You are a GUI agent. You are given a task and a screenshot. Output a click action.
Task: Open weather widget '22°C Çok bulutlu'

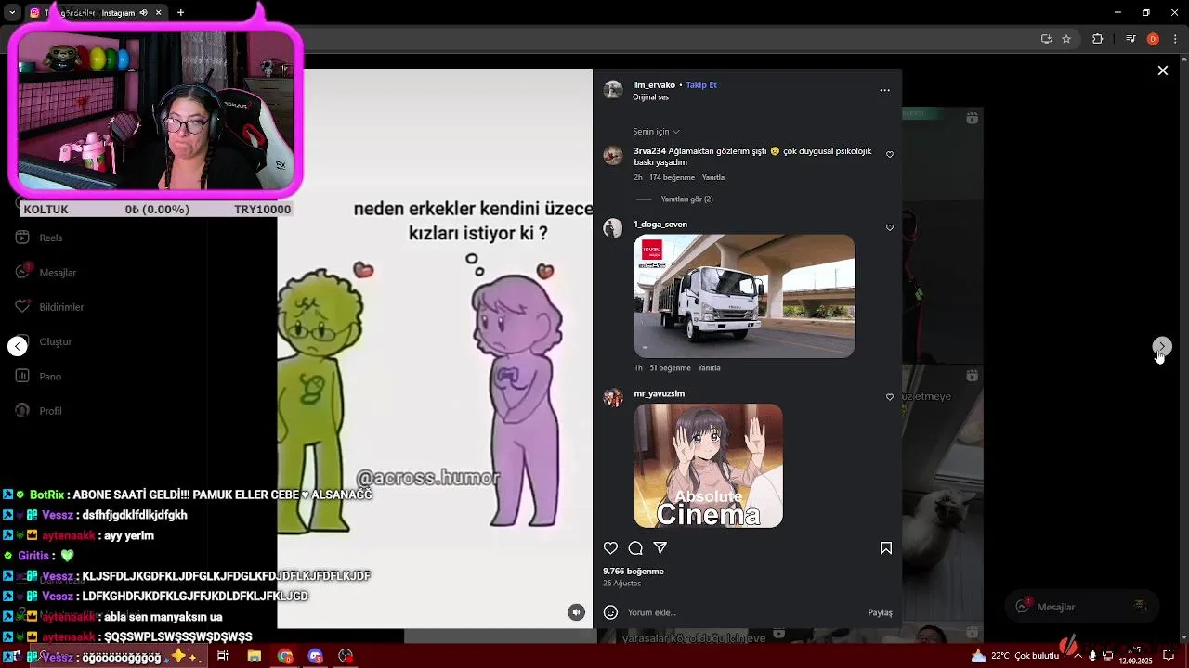point(1015,656)
